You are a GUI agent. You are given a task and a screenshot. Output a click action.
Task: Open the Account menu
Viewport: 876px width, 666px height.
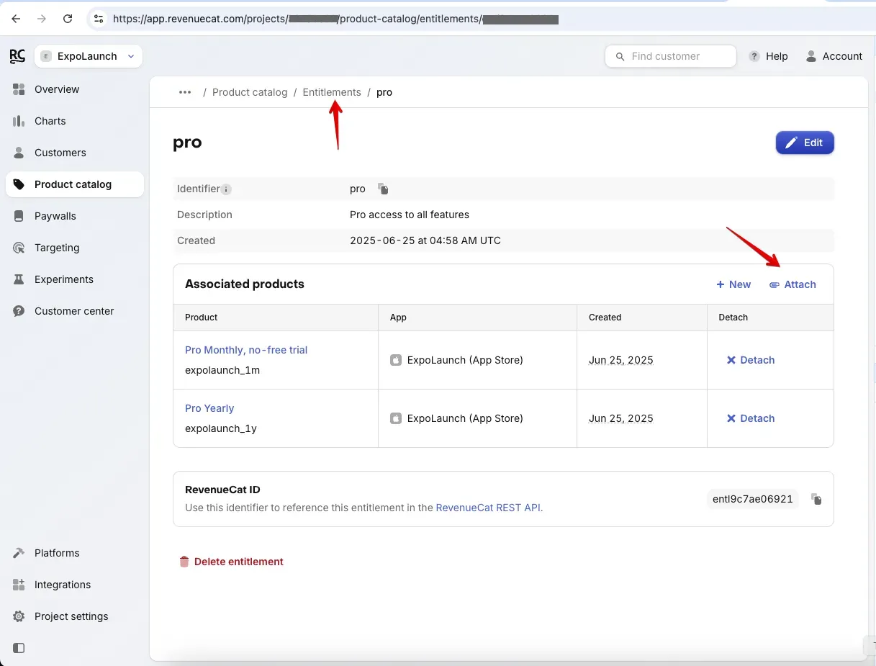834,56
